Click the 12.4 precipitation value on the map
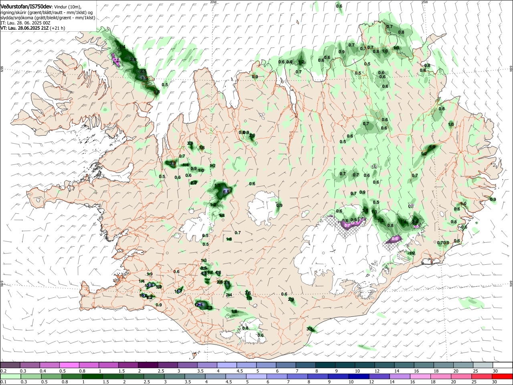The image size is (513, 385). click(x=199, y=305)
